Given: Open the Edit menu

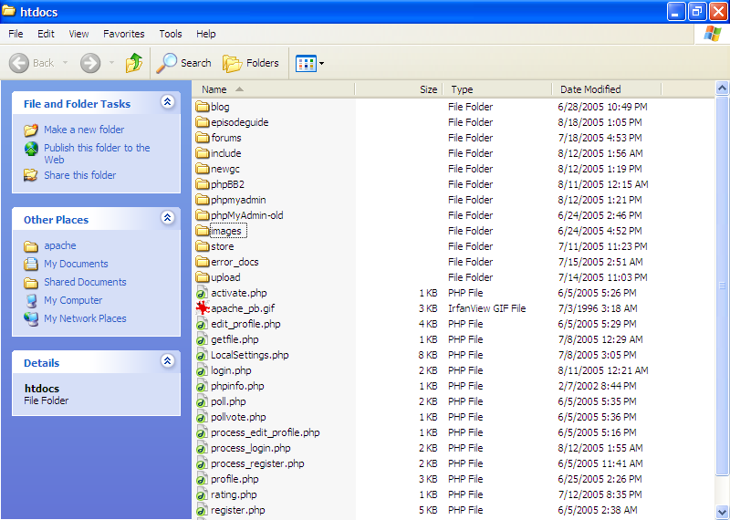Looking at the screenshot, I should coord(46,34).
